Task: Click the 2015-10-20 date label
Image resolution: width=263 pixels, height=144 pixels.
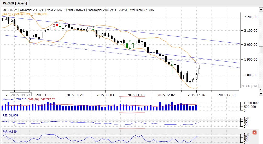Action: click(75, 95)
